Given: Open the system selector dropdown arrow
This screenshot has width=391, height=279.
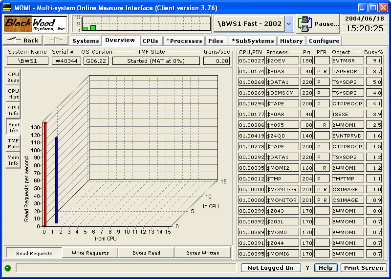Looking at the screenshot, I should pyautogui.click(x=289, y=24).
